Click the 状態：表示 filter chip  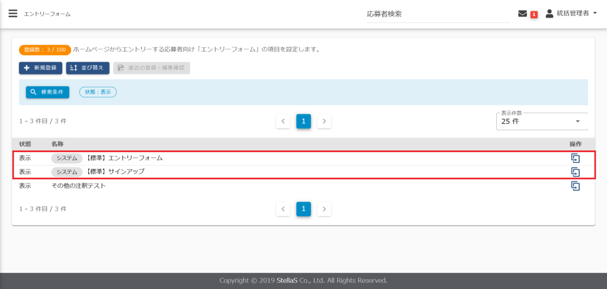[x=98, y=92]
